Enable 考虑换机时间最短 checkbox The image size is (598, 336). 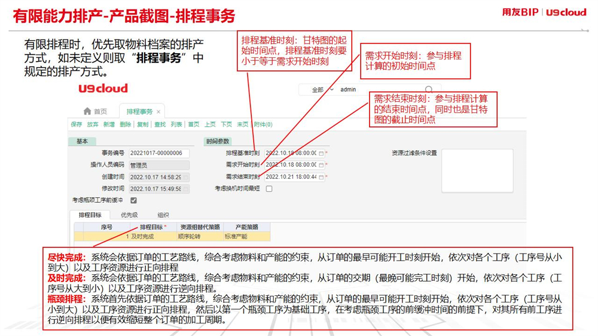click(x=269, y=188)
